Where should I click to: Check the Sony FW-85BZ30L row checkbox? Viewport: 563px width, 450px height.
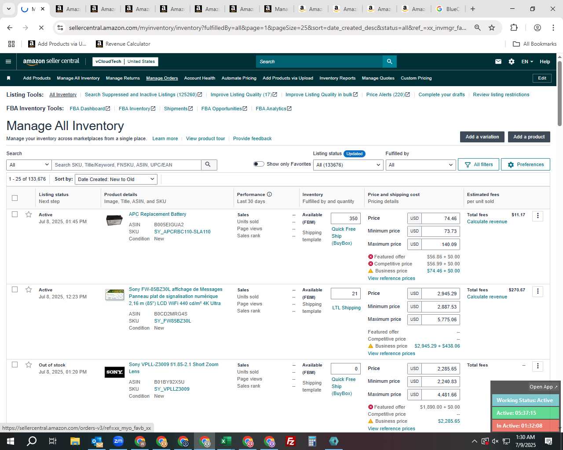click(15, 290)
